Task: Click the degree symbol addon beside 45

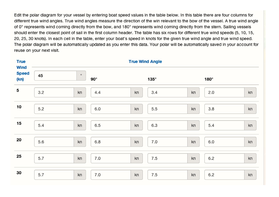Action: (81, 75)
